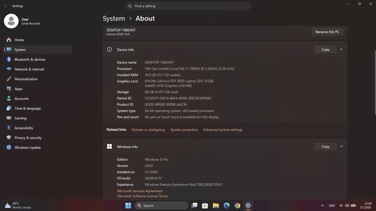Click the Home house icon
Screen dimensions: 376x211
pos(9,40)
